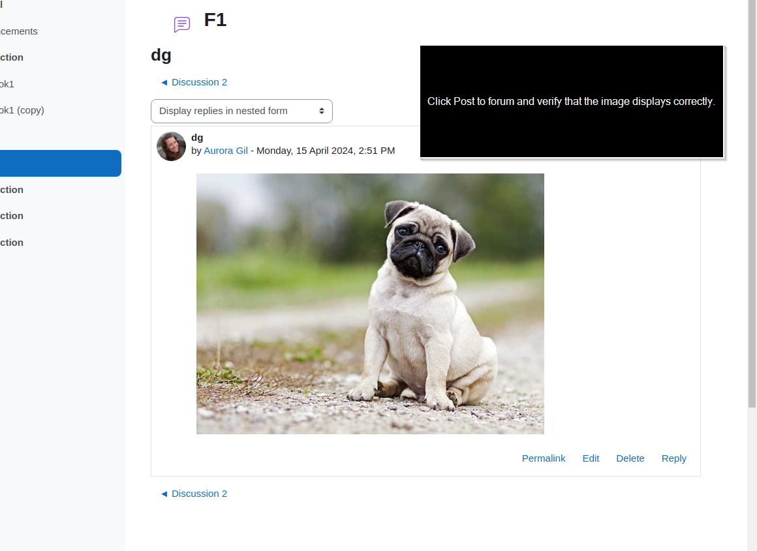Select the highlighted blue sidebar item
The height and width of the screenshot is (551, 757).
click(x=60, y=163)
